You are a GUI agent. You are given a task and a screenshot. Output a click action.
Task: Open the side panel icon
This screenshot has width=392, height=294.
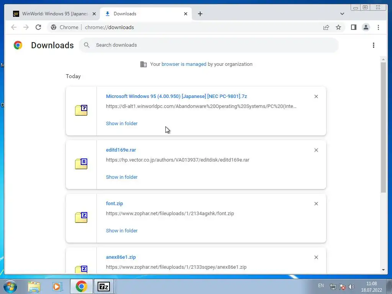pyautogui.click(x=353, y=27)
